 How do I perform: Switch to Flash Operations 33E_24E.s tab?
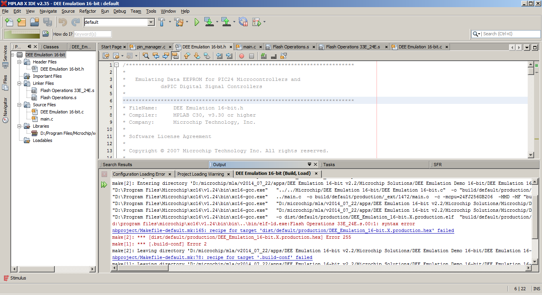coord(353,47)
